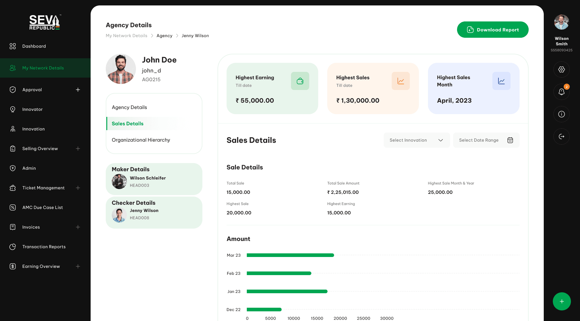The height and width of the screenshot is (321, 580).
Task: Click My Network Details breadcrumb link
Action: pyautogui.click(x=127, y=36)
